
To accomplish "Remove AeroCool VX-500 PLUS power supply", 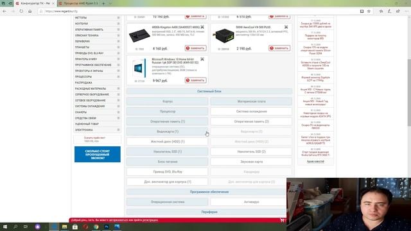I will point(286,27).
